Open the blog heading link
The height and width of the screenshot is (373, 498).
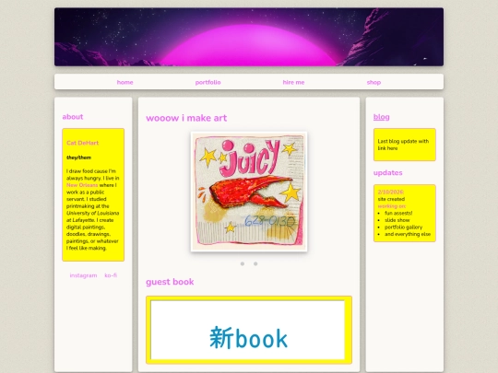(x=381, y=117)
